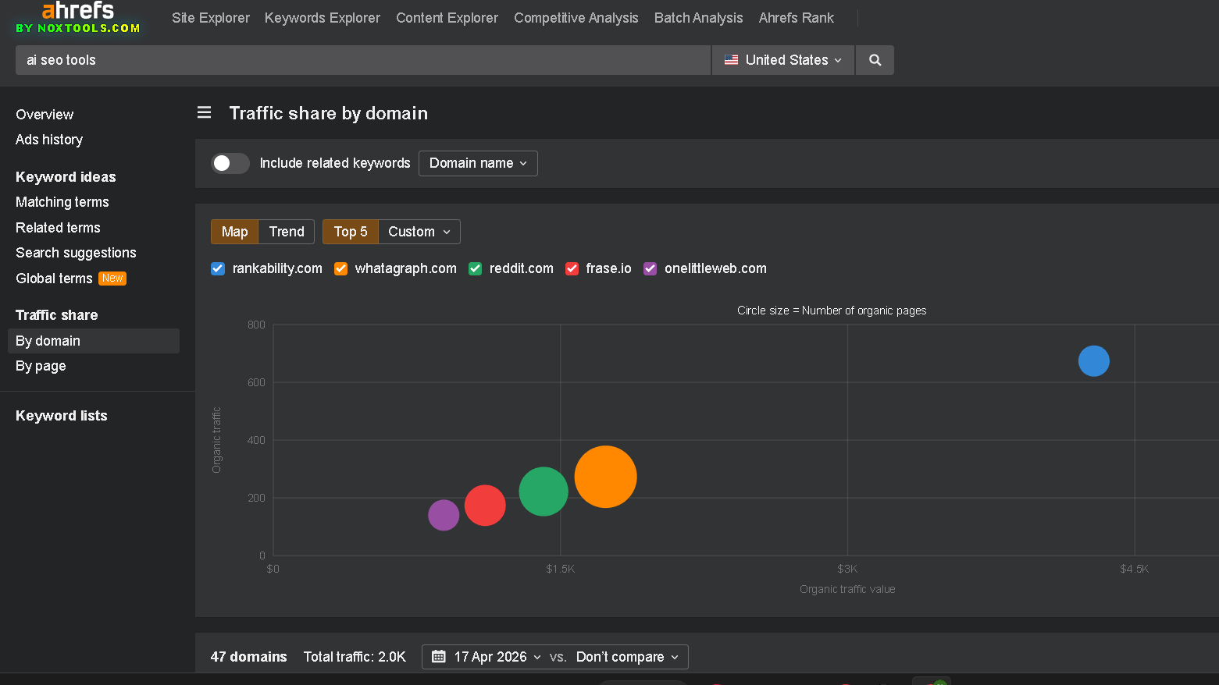Open Keyword lists in sidebar
Screen dimensions: 1219x685
click(62, 416)
